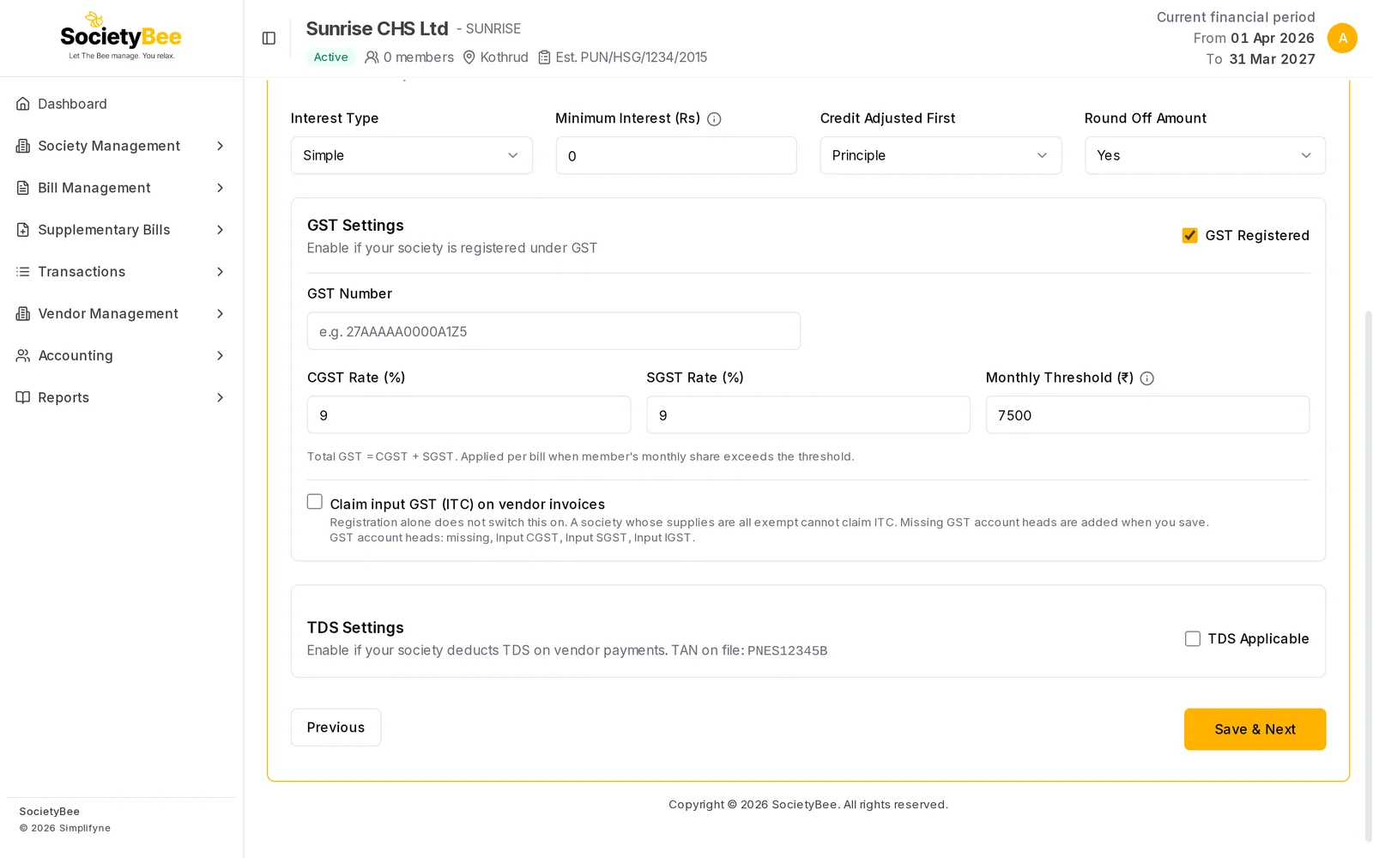Click the Reports book icon
Viewport: 1373px width, 858px height.
tap(23, 397)
